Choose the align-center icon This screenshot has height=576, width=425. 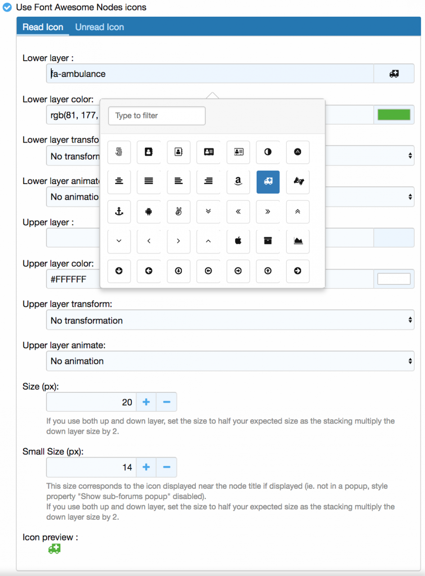[x=119, y=182]
